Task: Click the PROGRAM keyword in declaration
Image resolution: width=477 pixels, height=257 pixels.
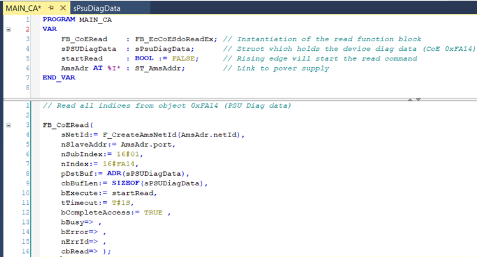Action: (59, 20)
